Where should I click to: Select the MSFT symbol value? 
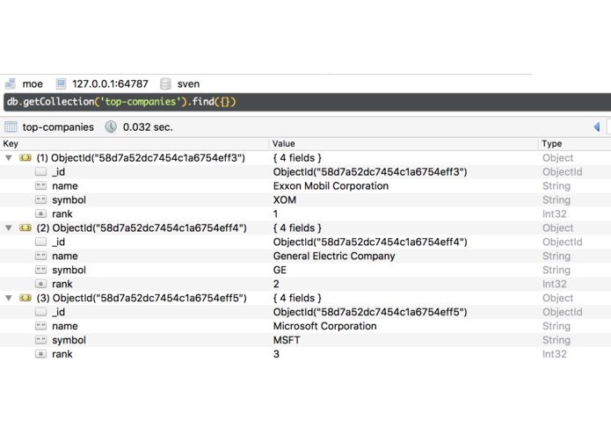pyautogui.click(x=287, y=340)
